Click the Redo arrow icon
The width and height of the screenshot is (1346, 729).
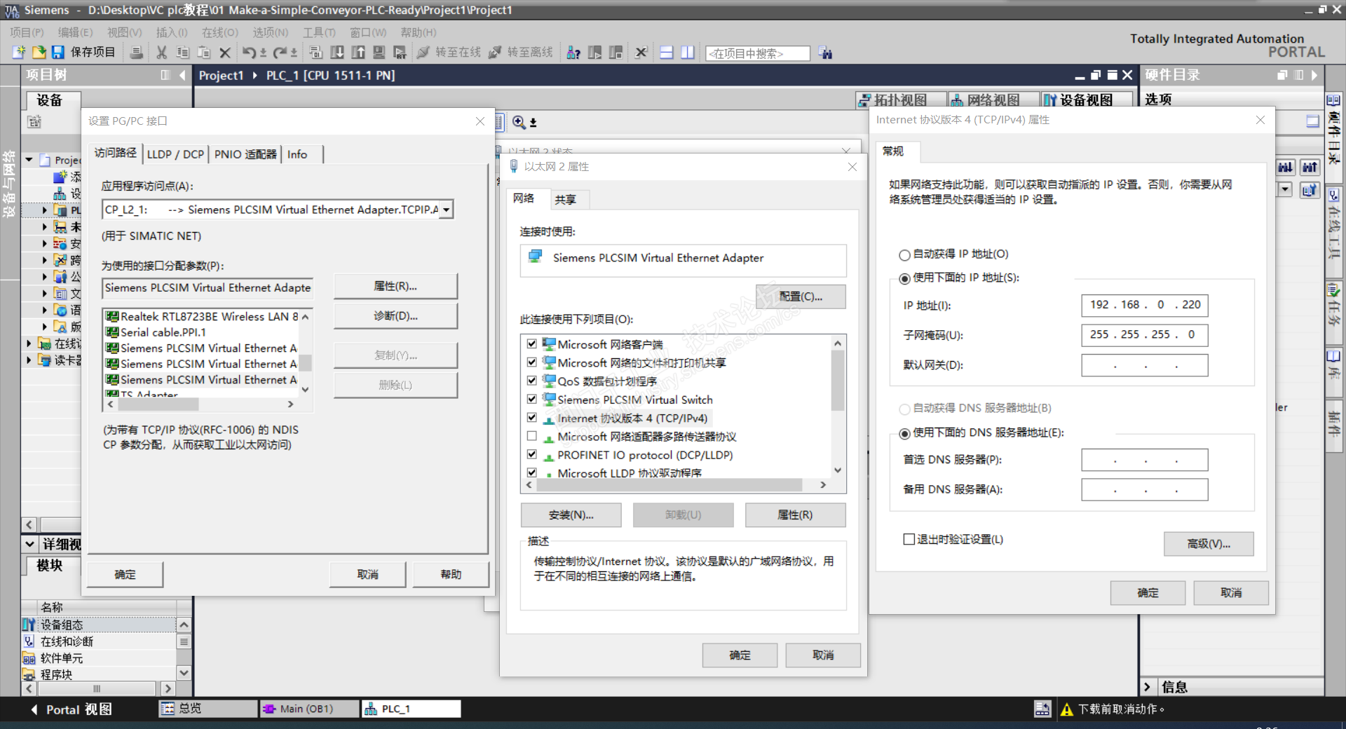tap(280, 53)
